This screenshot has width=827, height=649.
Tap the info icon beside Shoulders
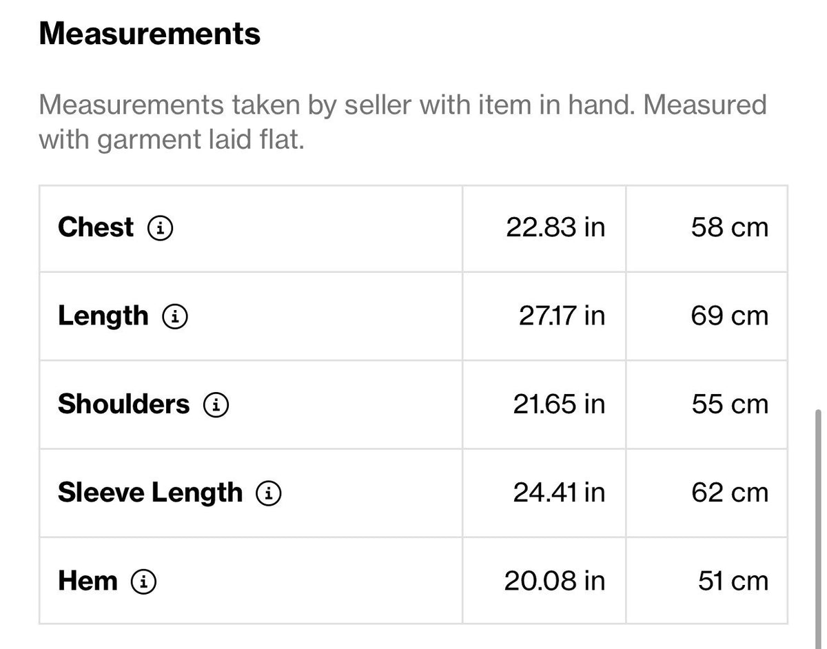coord(216,405)
